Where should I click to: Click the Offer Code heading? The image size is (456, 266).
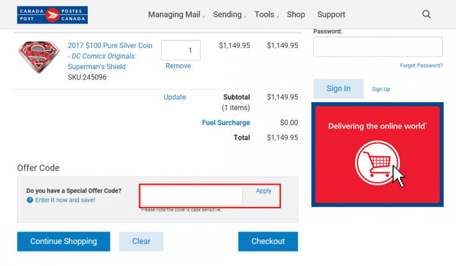pyautogui.click(x=38, y=168)
